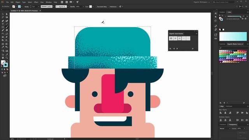Click the Preferences button
The image size is (249, 140).
[113, 7]
